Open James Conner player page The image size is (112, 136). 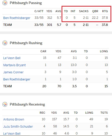[13, 72]
